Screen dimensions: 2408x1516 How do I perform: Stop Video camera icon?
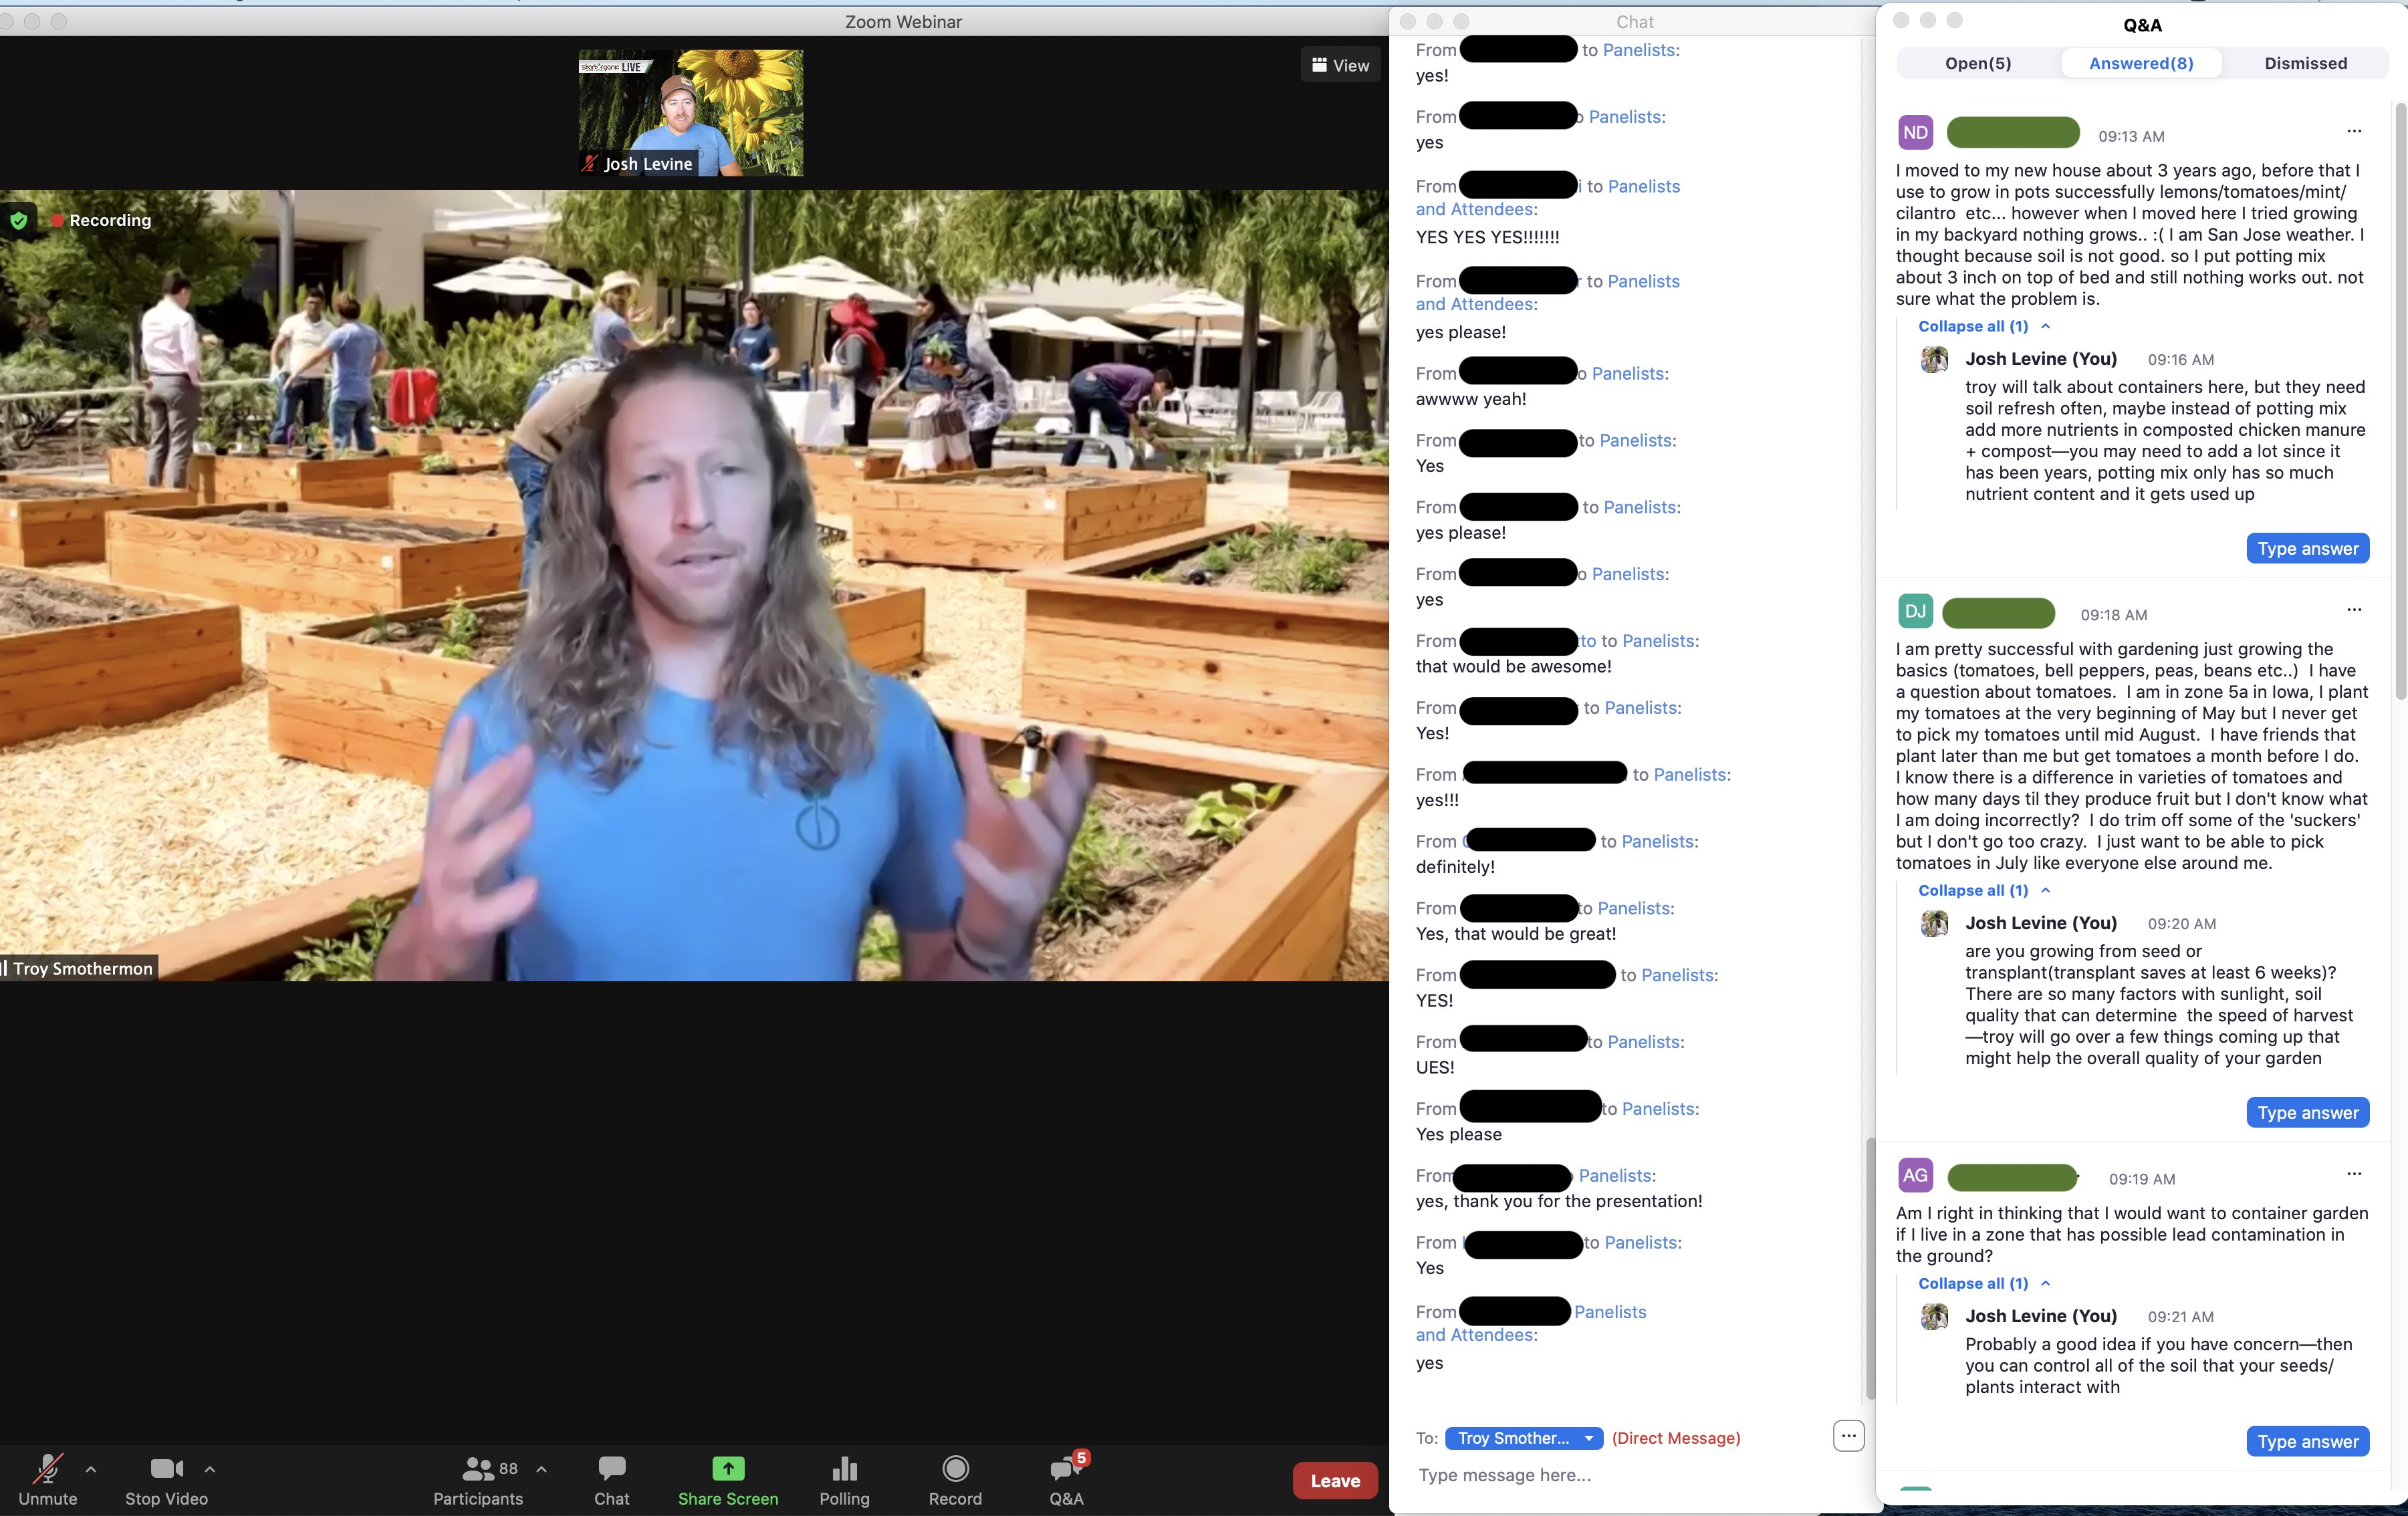pyautogui.click(x=166, y=1468)
